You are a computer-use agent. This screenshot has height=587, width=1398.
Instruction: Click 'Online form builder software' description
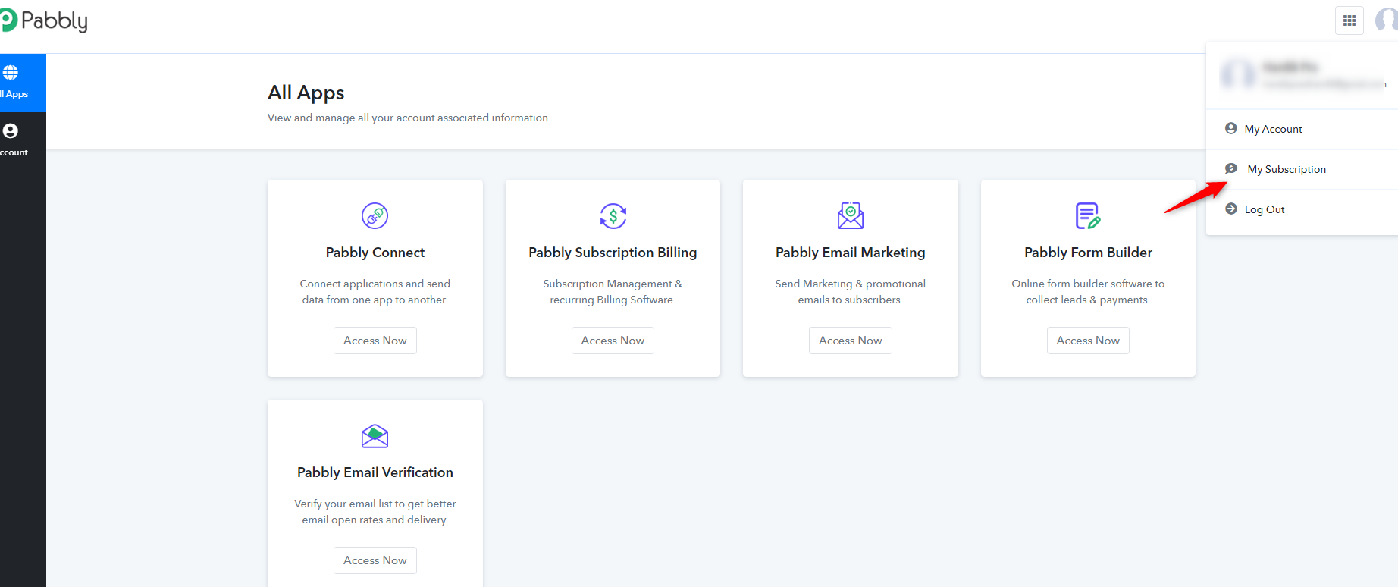(x=1088, y=292)
